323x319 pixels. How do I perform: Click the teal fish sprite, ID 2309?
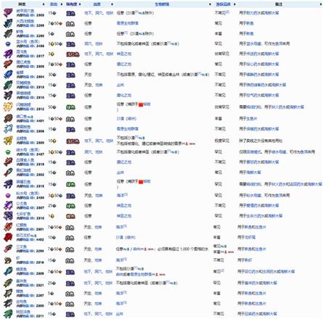8,271
